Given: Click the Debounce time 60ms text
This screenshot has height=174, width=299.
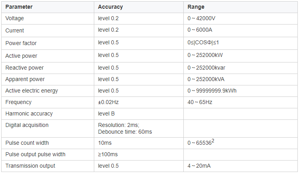Looking at the screenshot, I should pyautogui.click(x=125, y=132).
